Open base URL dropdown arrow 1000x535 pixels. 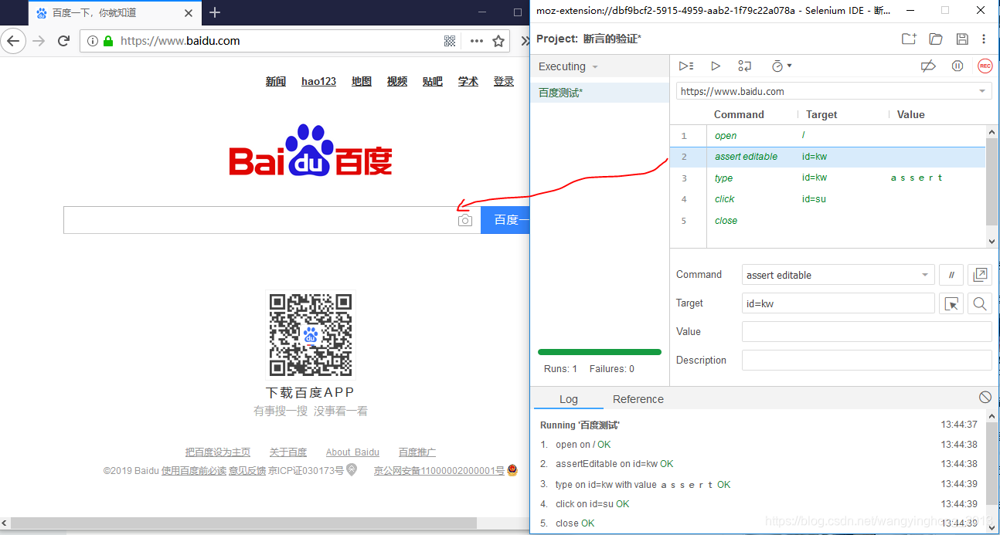point(983,91)
